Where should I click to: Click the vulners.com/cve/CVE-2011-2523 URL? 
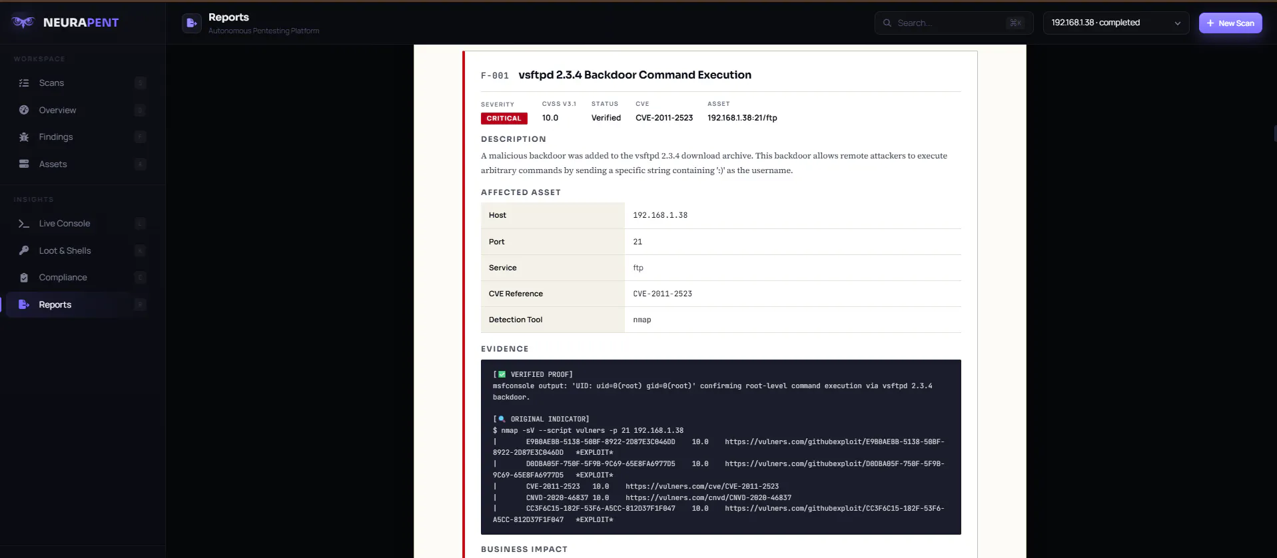[702, 486]
